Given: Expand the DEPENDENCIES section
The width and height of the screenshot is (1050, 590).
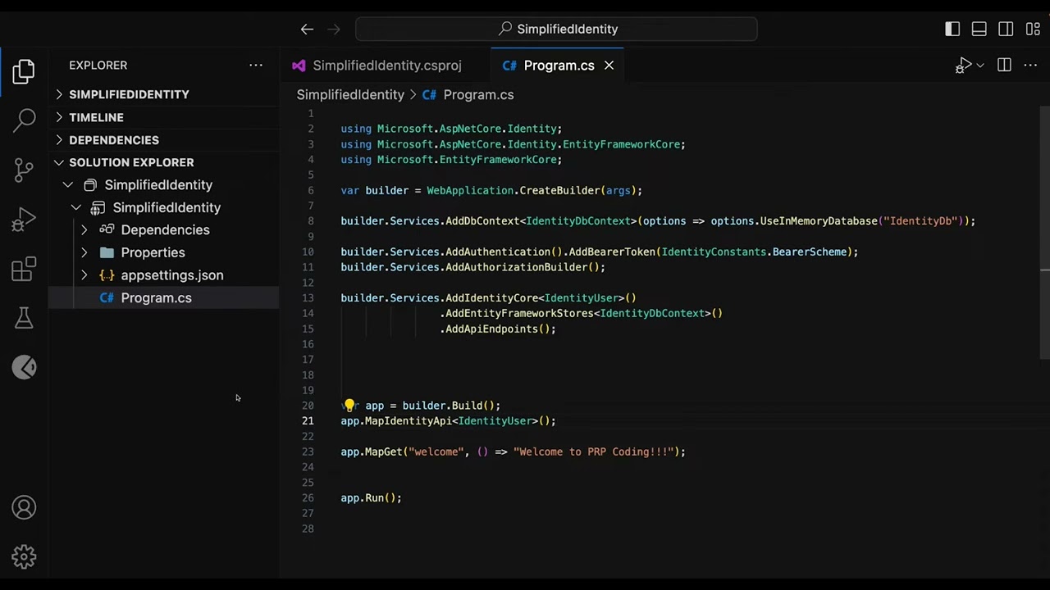Looking at the screenshot, I should point(164,140).
